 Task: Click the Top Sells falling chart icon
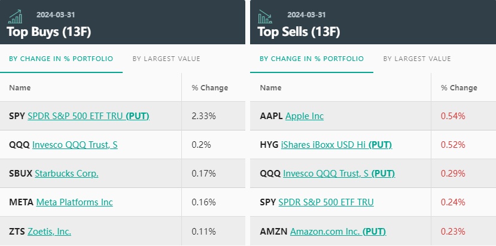(x=267, y=16)
